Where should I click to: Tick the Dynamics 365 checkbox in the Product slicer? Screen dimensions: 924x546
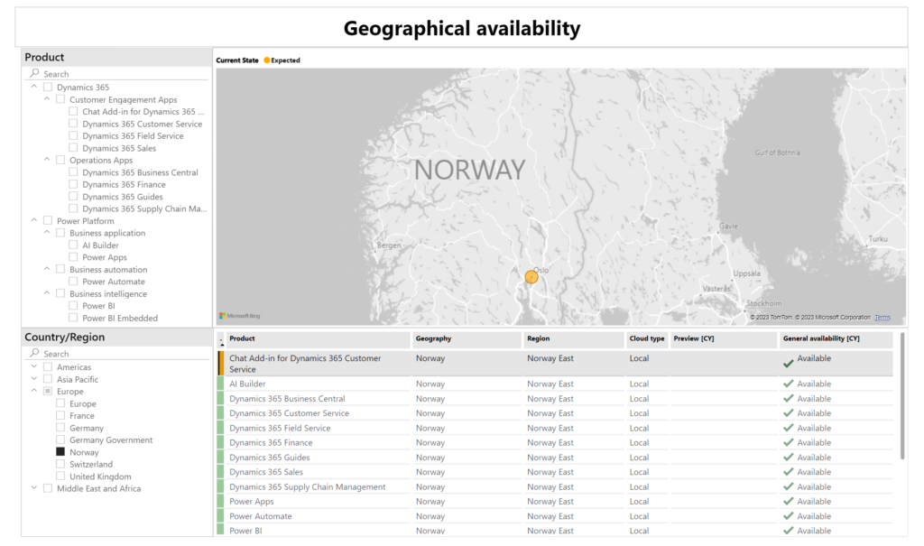(x=48, y=88)
